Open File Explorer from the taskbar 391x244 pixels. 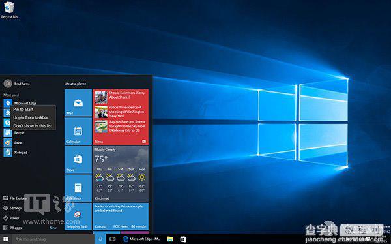pos(170,239)
